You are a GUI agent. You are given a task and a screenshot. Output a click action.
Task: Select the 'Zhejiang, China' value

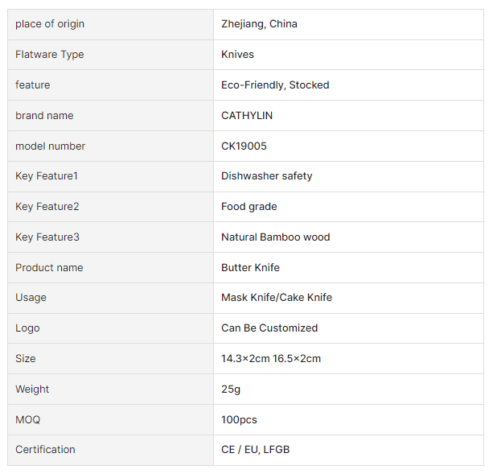(x=259, y=24)
